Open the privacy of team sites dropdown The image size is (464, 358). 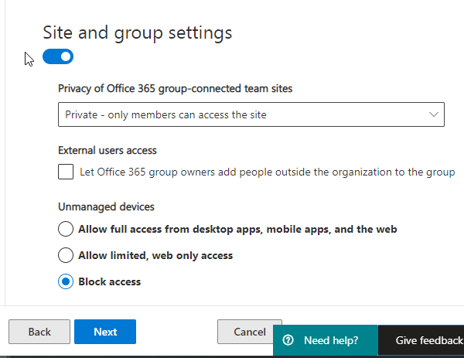pos(251,115)
